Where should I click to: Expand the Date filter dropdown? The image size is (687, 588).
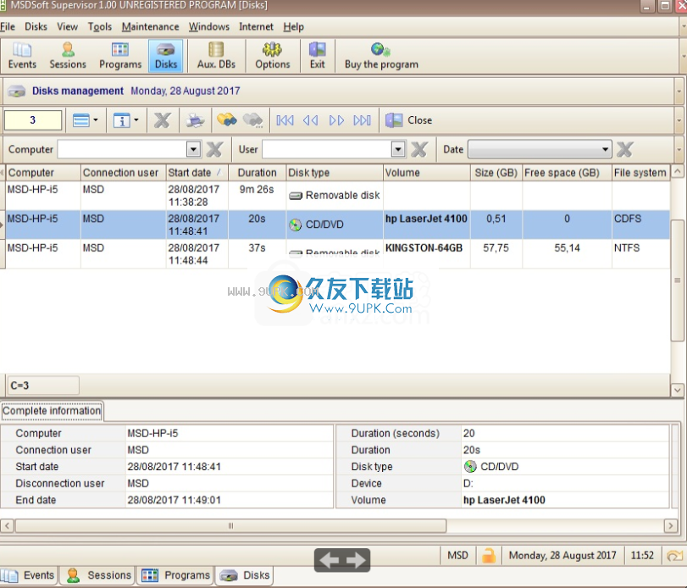pos(606,149)
